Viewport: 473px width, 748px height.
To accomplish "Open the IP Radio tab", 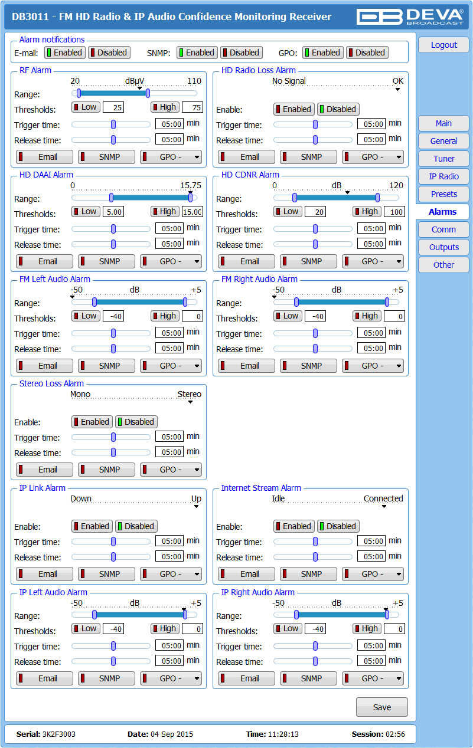I will pos(443,176).
